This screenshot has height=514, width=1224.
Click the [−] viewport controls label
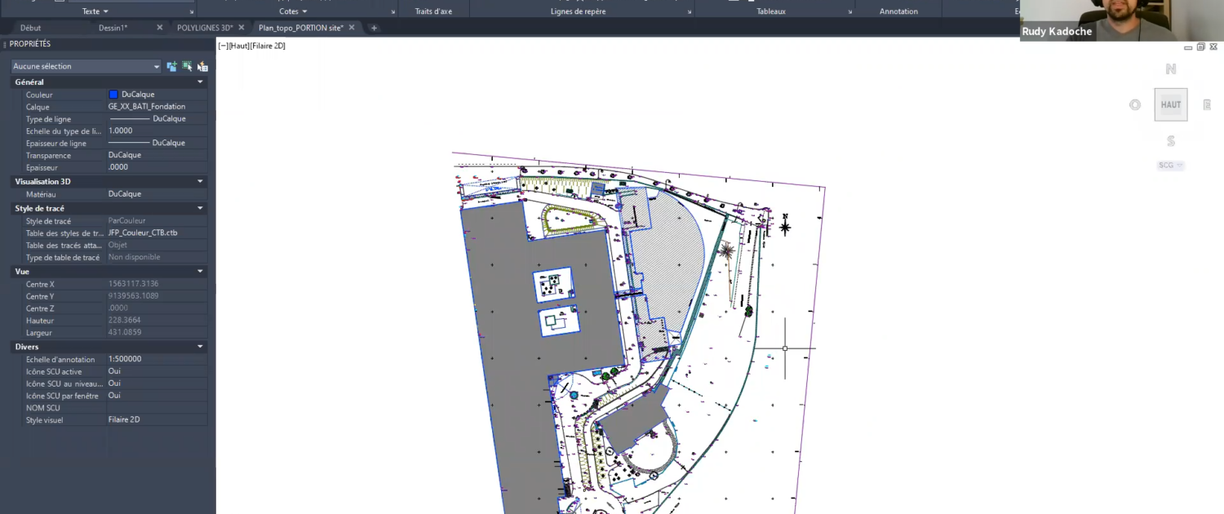[x=223, y=46]
